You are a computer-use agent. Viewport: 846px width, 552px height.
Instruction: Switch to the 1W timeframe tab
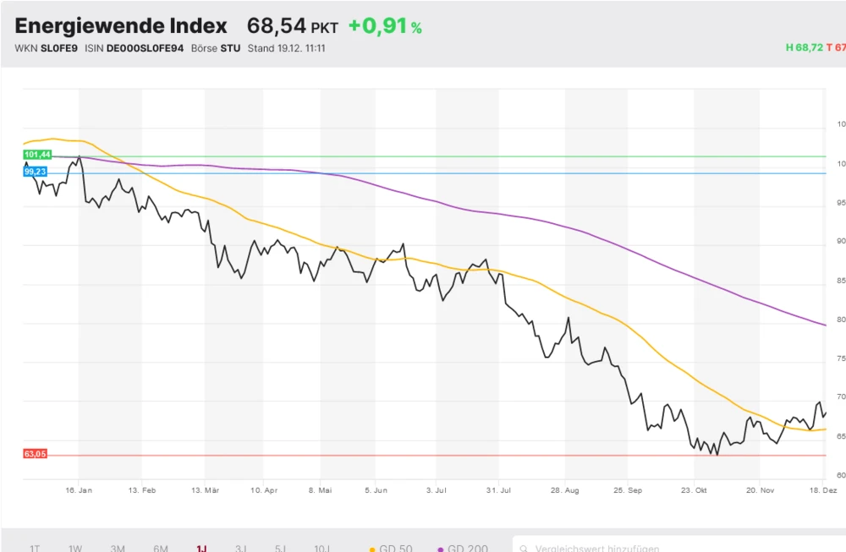(x=74, y=548)
